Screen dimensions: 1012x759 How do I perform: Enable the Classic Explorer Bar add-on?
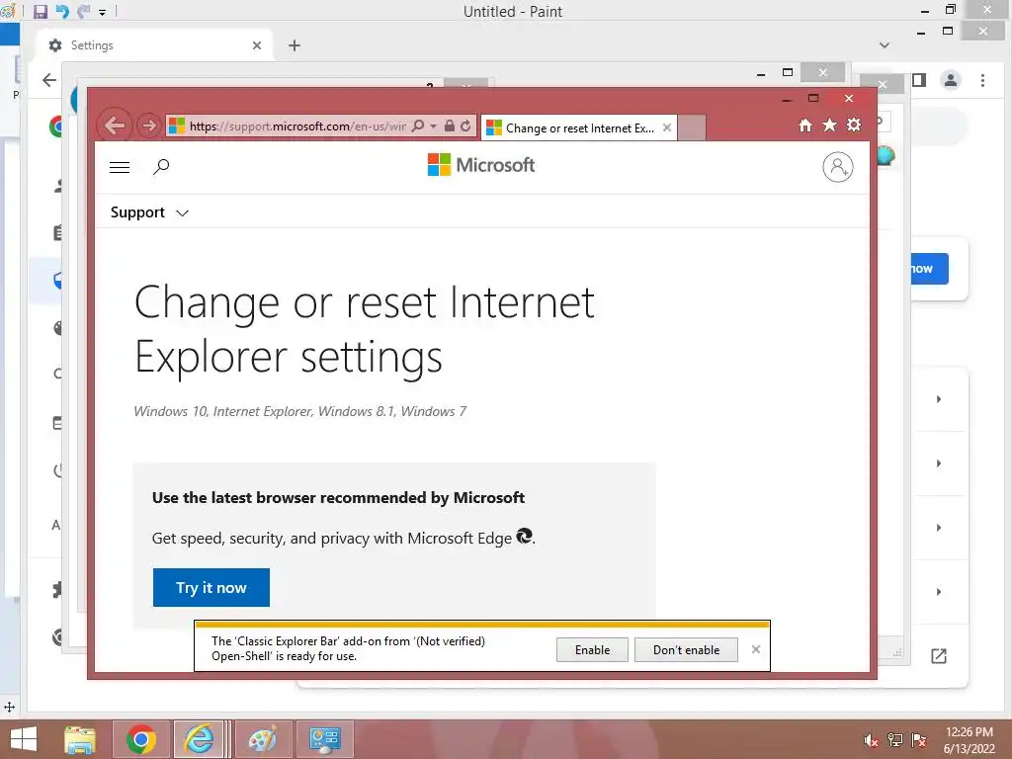point(592,650)
